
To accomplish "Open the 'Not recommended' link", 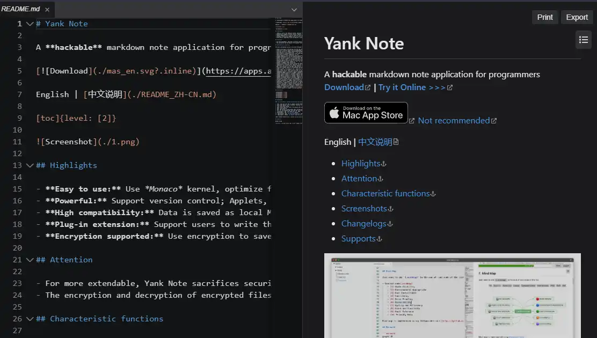I will [x=454, y=121].
